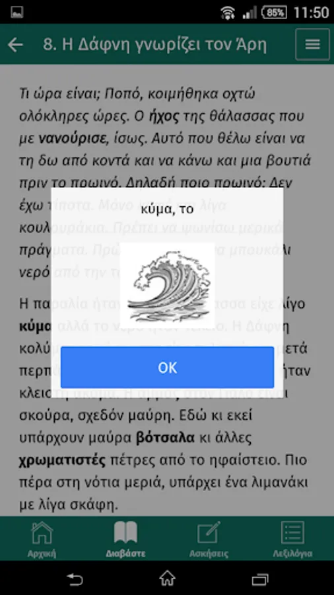Open the Ασκήσεις pencil icon
334x595 pixels.
(209, 539)
